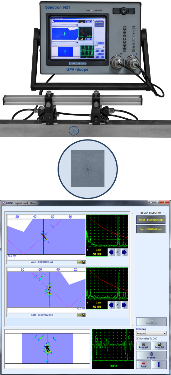Image resolution: width=171 pixels, height=375 pixels.
Task: Click the West B-scan right arrow button
Action: [124, 252]
